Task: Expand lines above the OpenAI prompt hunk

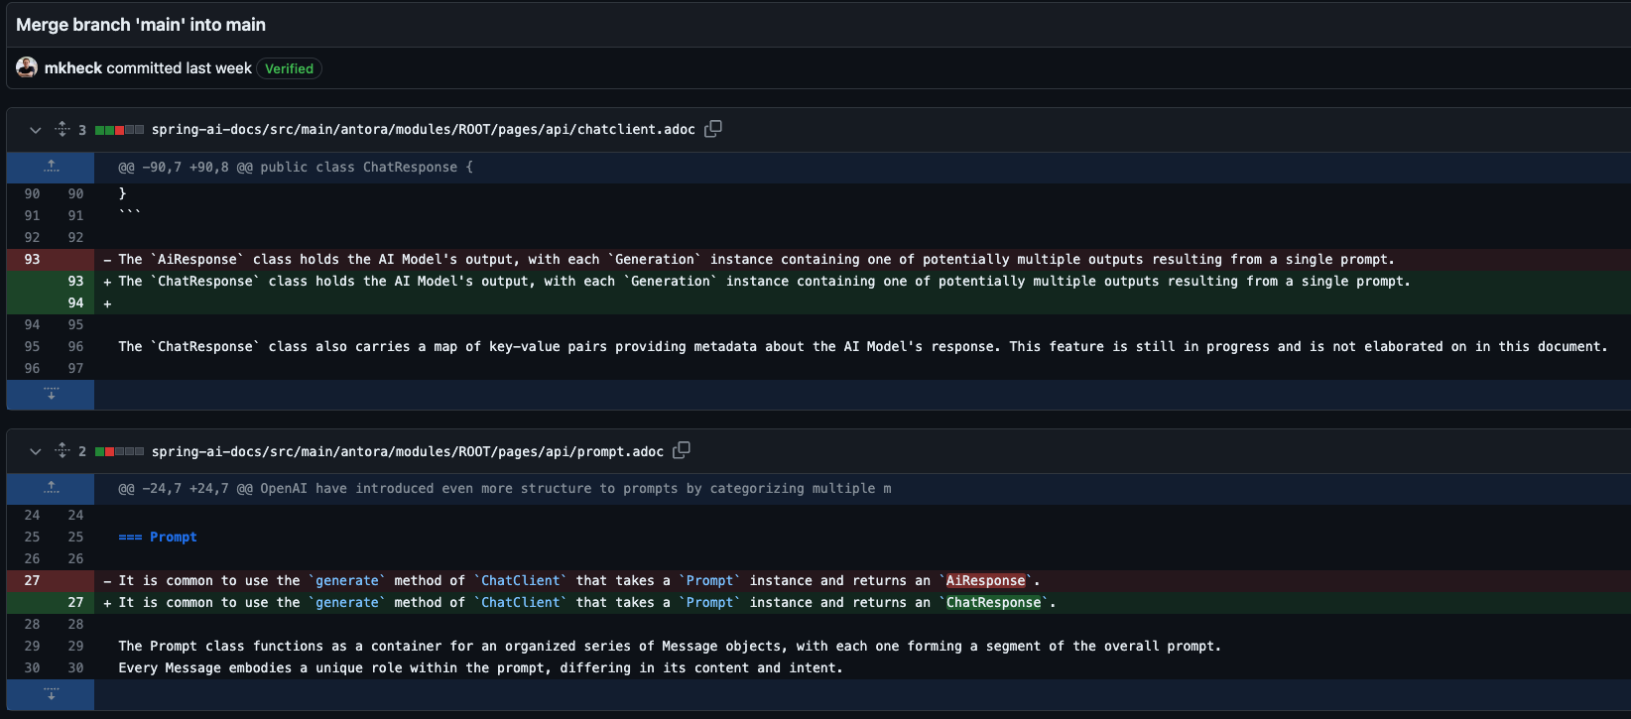Action: click(x=51, y=488)
